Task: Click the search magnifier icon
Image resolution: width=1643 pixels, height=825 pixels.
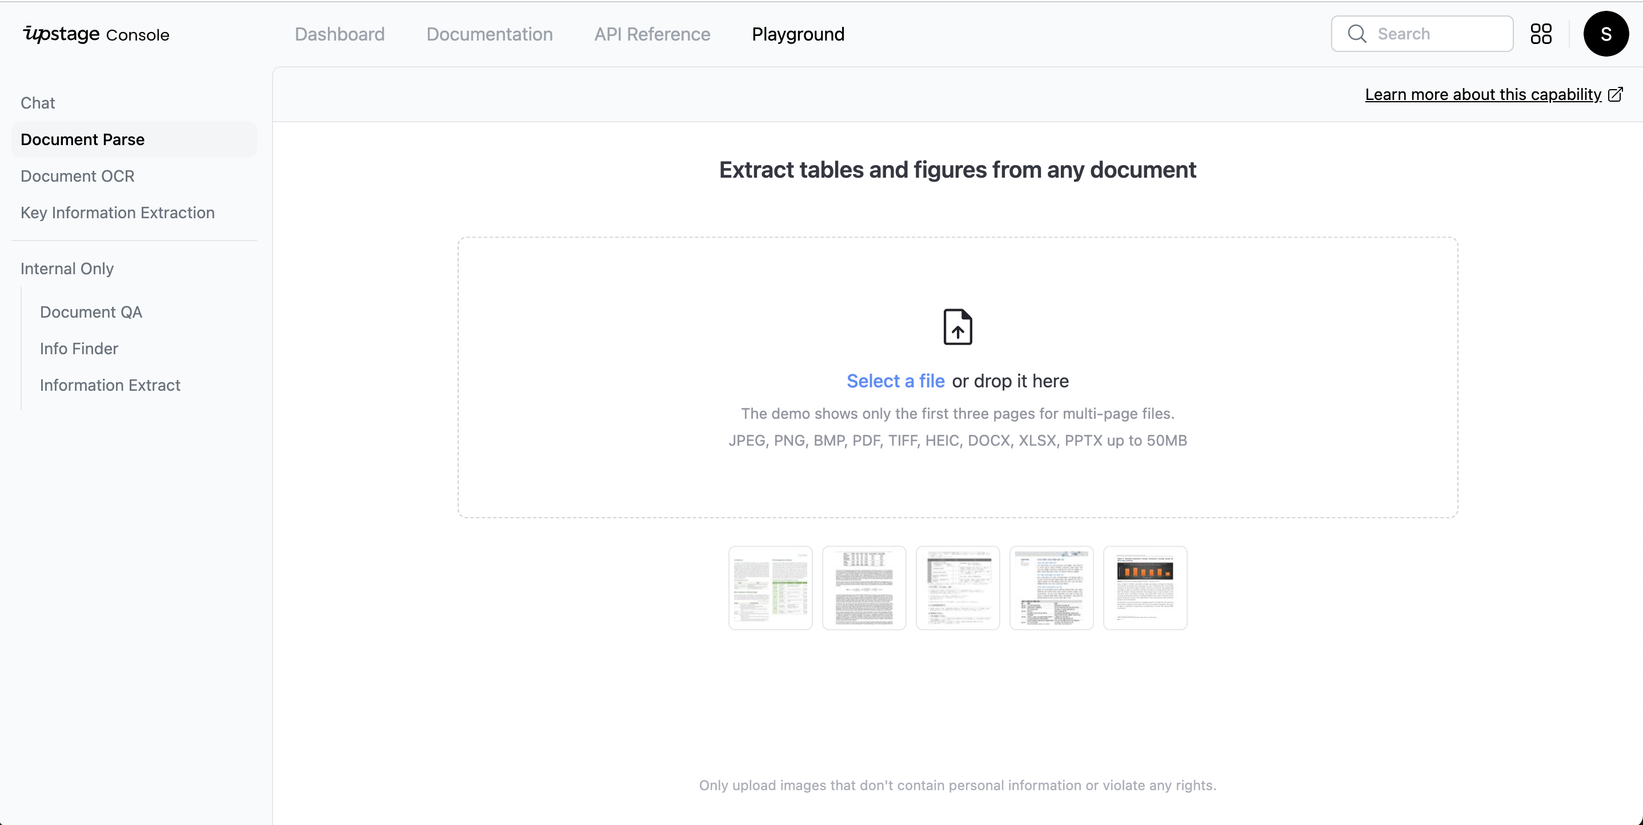Action: pos(1357,34)
